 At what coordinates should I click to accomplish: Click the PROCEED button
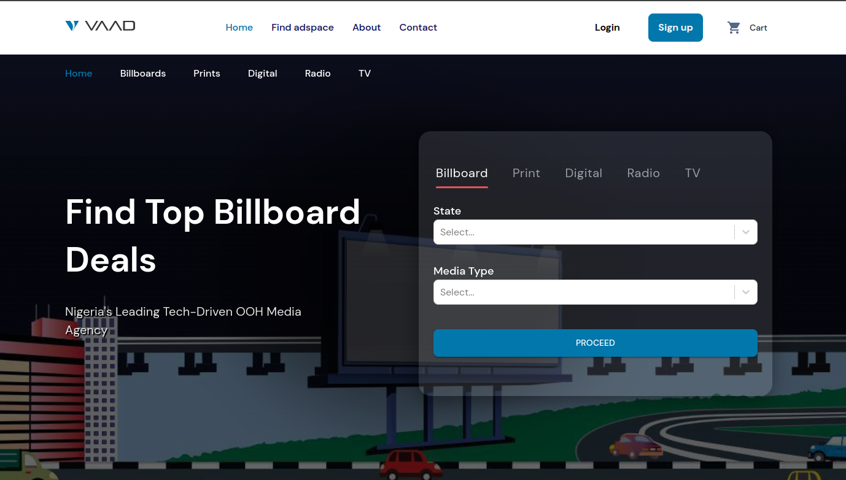(595, 343)
